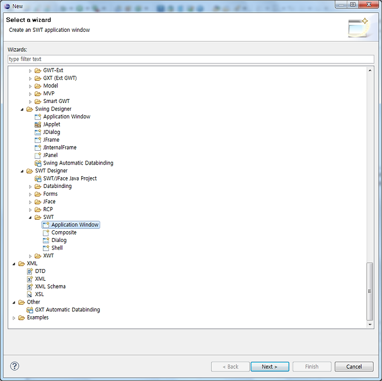382x381 pixels.
Task: Select the DTD item label
Action: 40,271
